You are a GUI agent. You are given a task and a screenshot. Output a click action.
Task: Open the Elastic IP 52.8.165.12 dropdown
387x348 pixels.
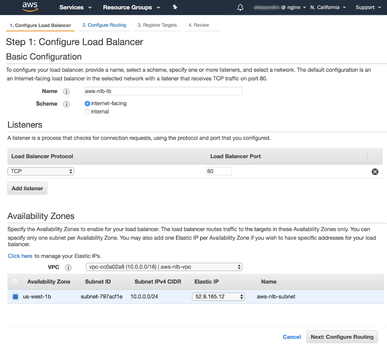tap(218, 297)
